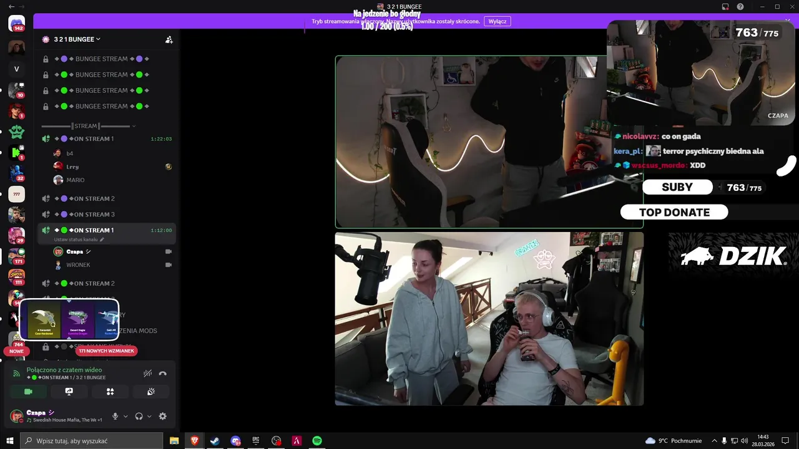
Task: Invite people to server icon
Action: pos(169,39)
